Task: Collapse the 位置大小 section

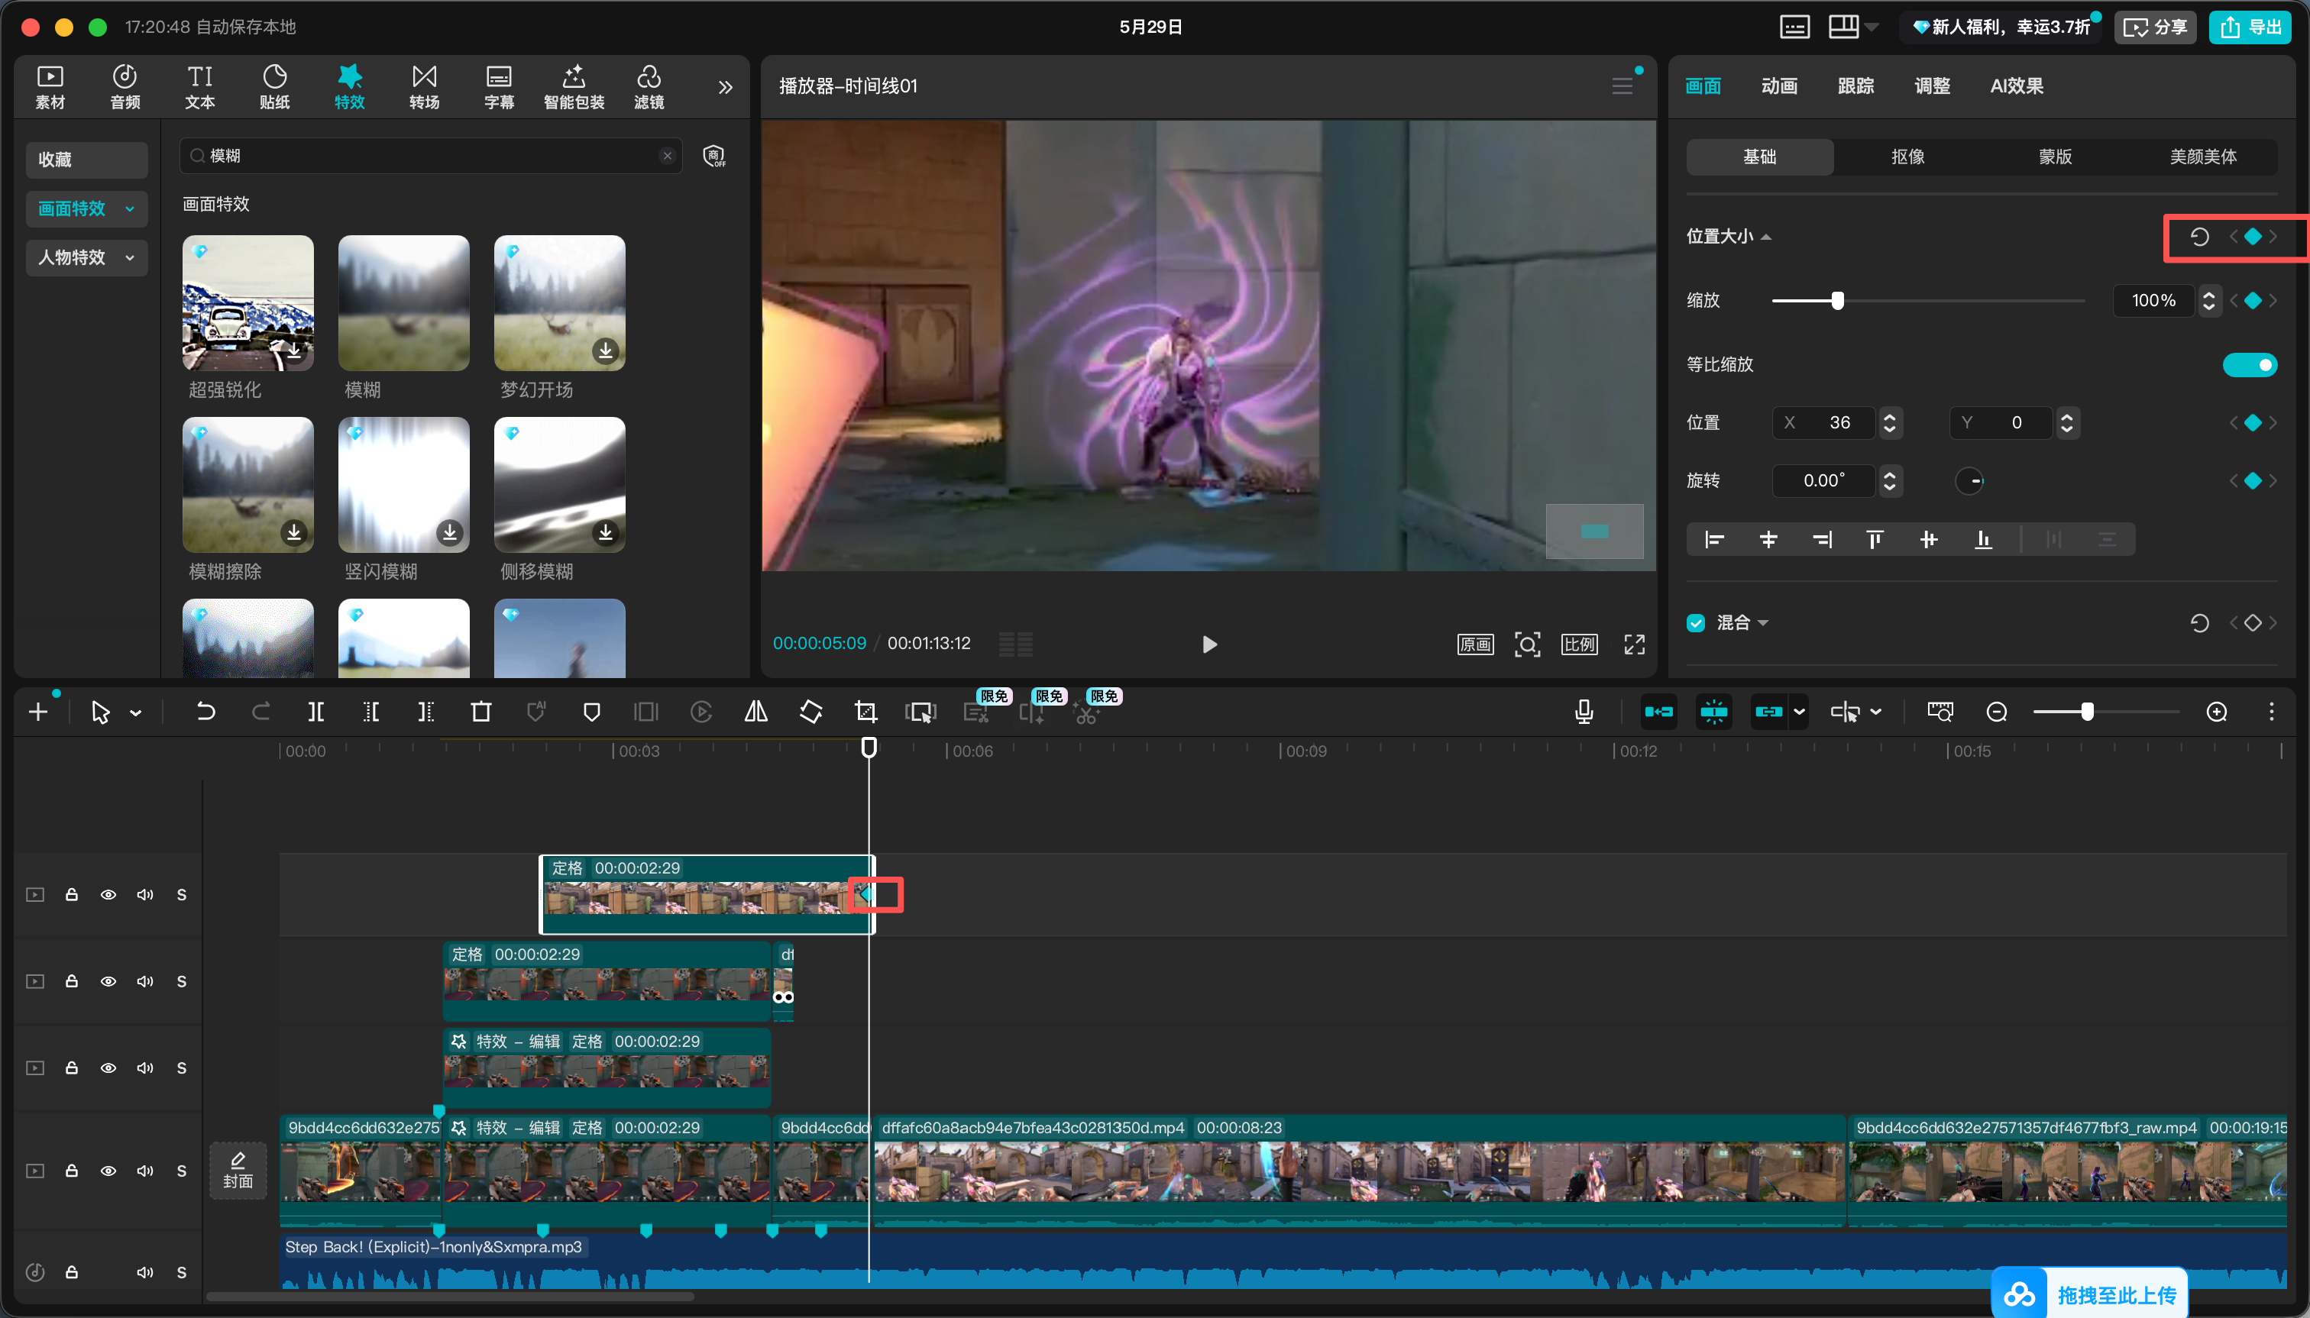Action: [x=1766, y=237]
